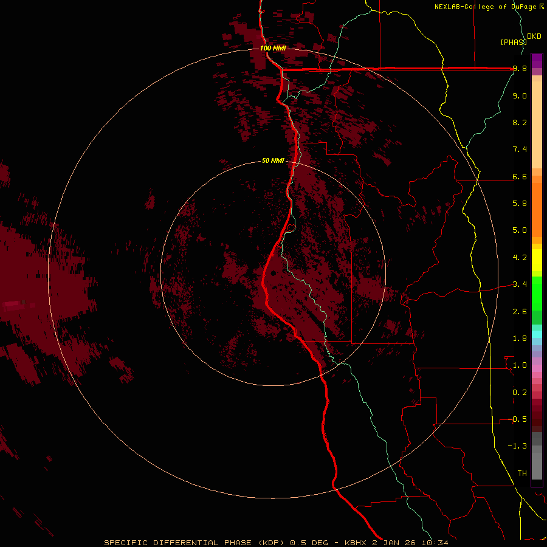Pick the purple segment atop the color bar

pyautogui.click(x=537, y=61)
